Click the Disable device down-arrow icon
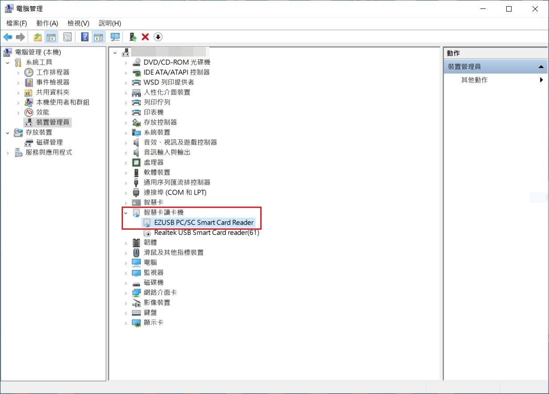The image size is (549, 394). point(158,37)
